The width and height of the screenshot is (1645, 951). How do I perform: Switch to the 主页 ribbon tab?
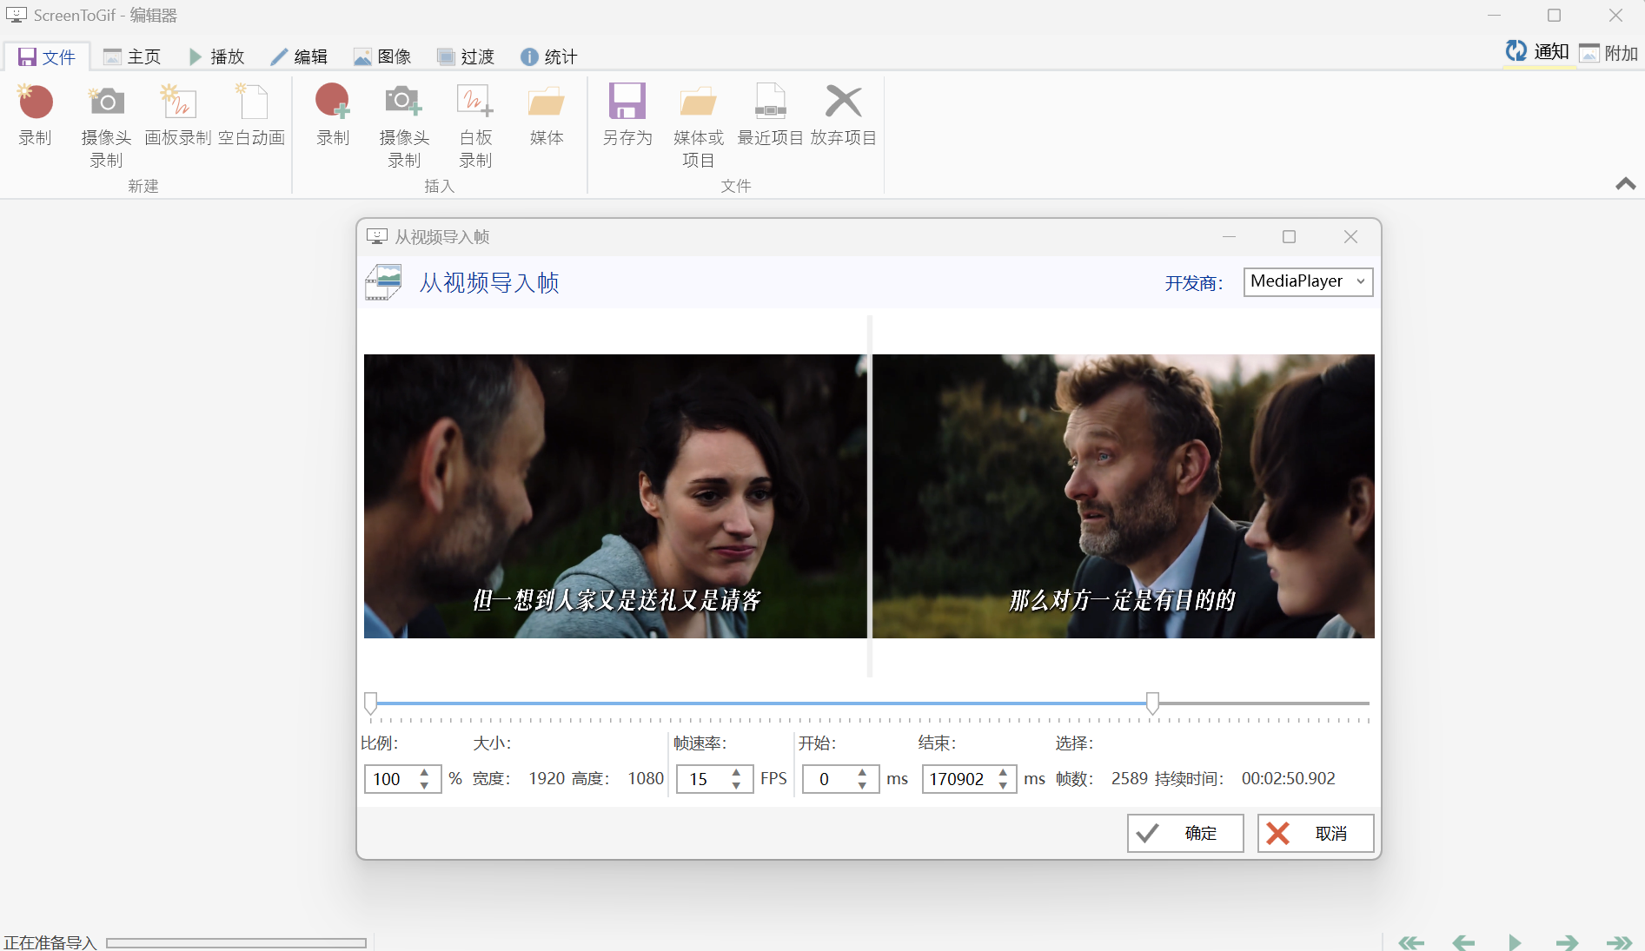tap(132, 56)
